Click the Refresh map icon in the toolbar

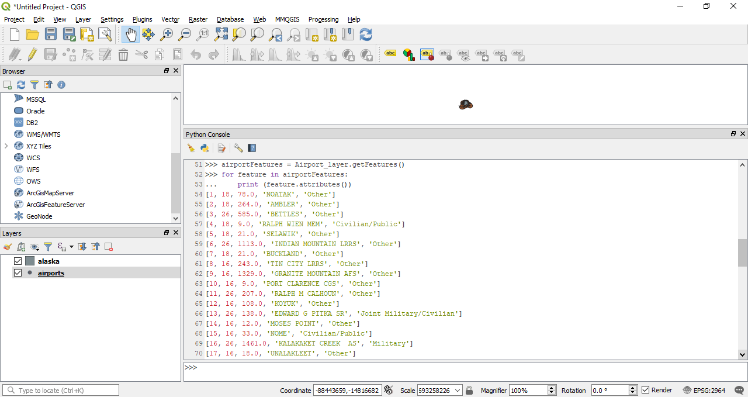[366, 34]
